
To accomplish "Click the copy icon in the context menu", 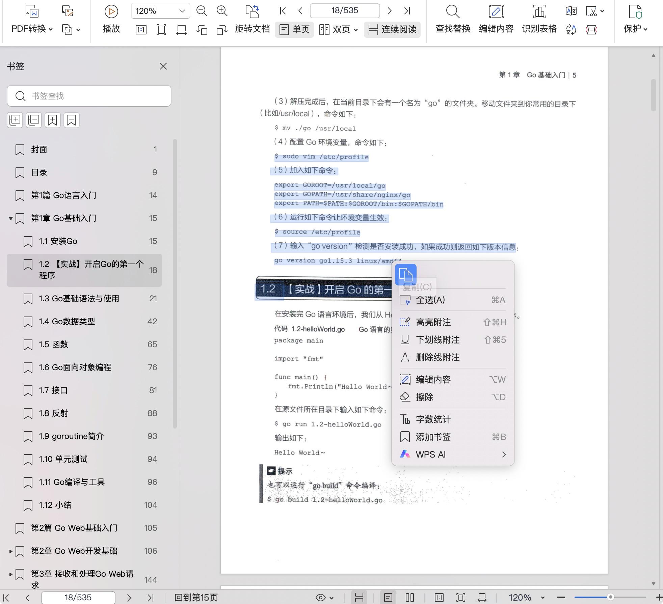I will [405, 275].
